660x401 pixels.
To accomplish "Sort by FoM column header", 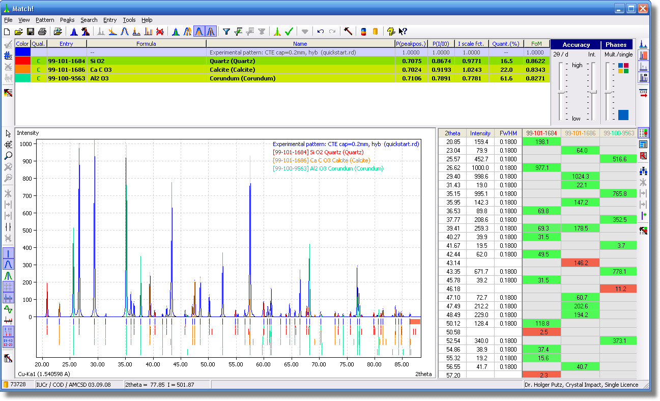I will (536, 44).
